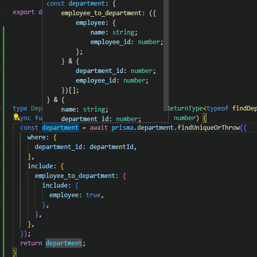Click the green gutter change indicator
Viewport: 257px width, 257px height.
point(4,141)
